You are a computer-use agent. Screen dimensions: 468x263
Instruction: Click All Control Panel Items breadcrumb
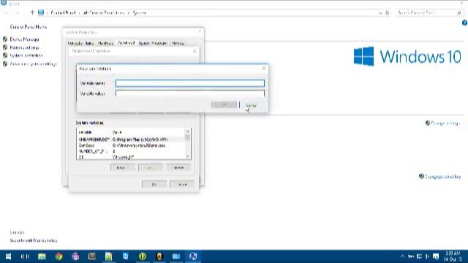pos(103,13)
